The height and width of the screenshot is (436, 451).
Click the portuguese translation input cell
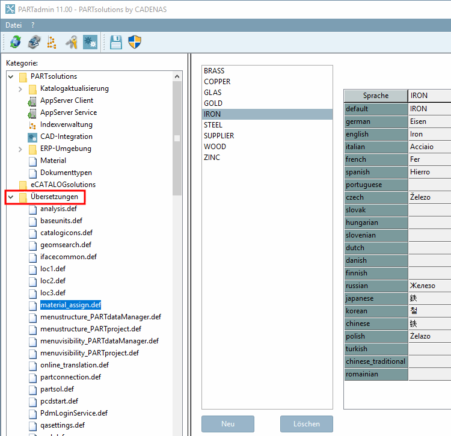429,185
